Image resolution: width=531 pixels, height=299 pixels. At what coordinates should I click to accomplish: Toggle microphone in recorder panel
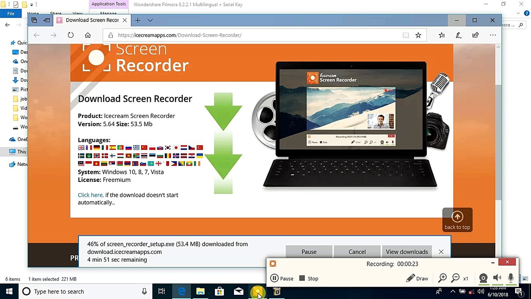pos(511,279)
